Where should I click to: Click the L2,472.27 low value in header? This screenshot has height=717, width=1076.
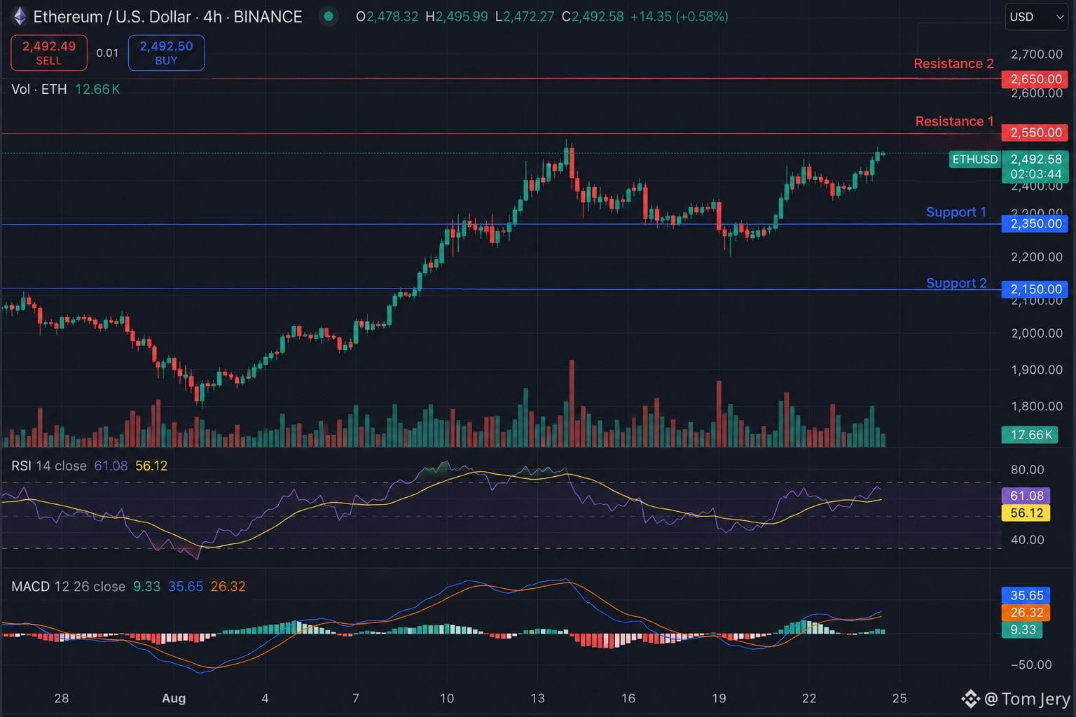(x=525, y=17)
